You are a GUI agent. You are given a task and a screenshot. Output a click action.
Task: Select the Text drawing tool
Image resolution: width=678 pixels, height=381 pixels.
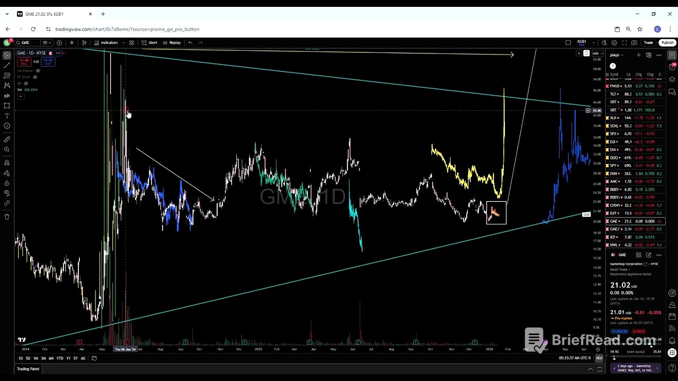point(7,115)
